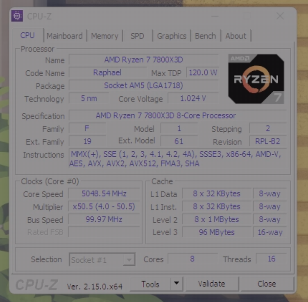
Task: Click the Ext. Model value 61
Action: point(179,141)
